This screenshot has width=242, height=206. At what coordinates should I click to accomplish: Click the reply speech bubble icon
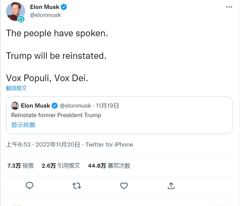29,185
